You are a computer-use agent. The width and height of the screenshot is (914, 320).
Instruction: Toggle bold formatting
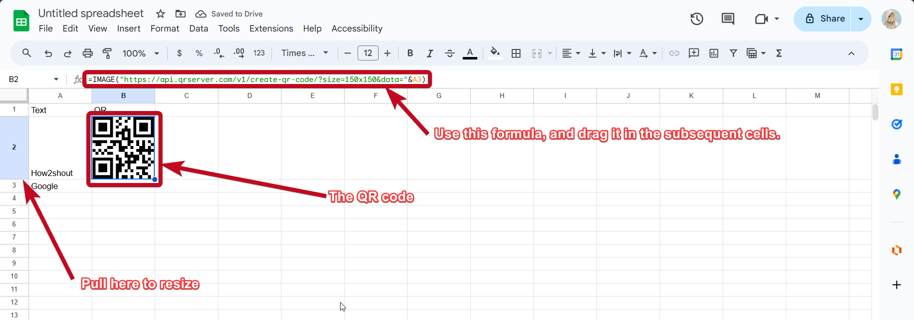click(x=410, y=53)
